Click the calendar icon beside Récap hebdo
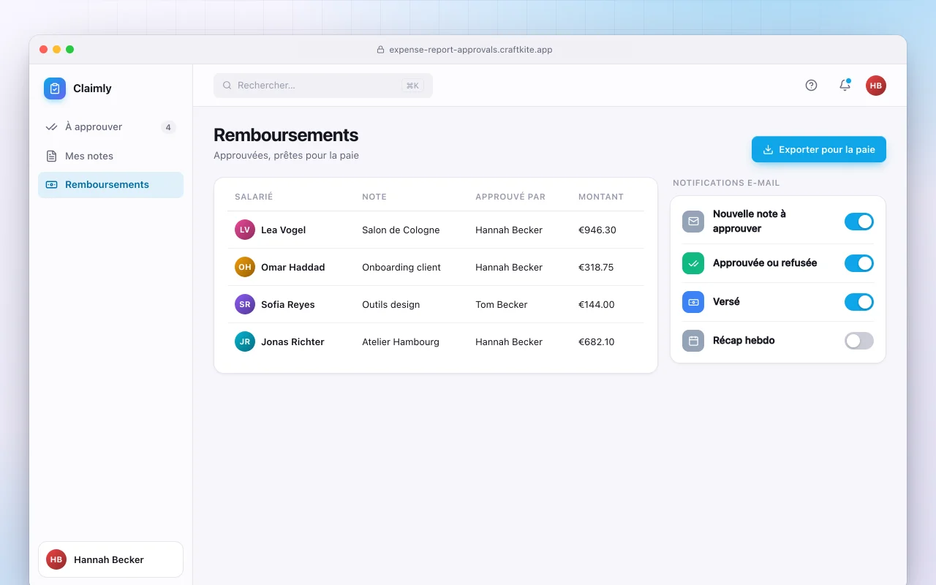 click(x=693, y=341)
